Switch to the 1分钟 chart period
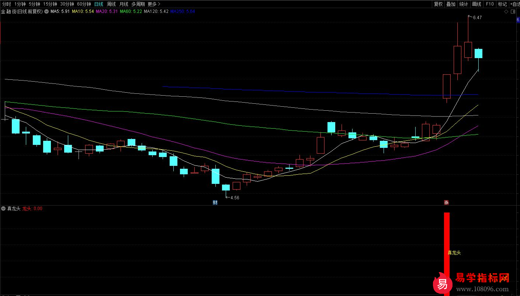The image size is (520, 296). (x=20, y=4)
